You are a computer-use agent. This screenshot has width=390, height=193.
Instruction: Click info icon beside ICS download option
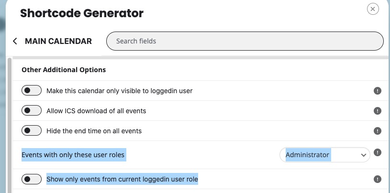(x=377, y=111)
